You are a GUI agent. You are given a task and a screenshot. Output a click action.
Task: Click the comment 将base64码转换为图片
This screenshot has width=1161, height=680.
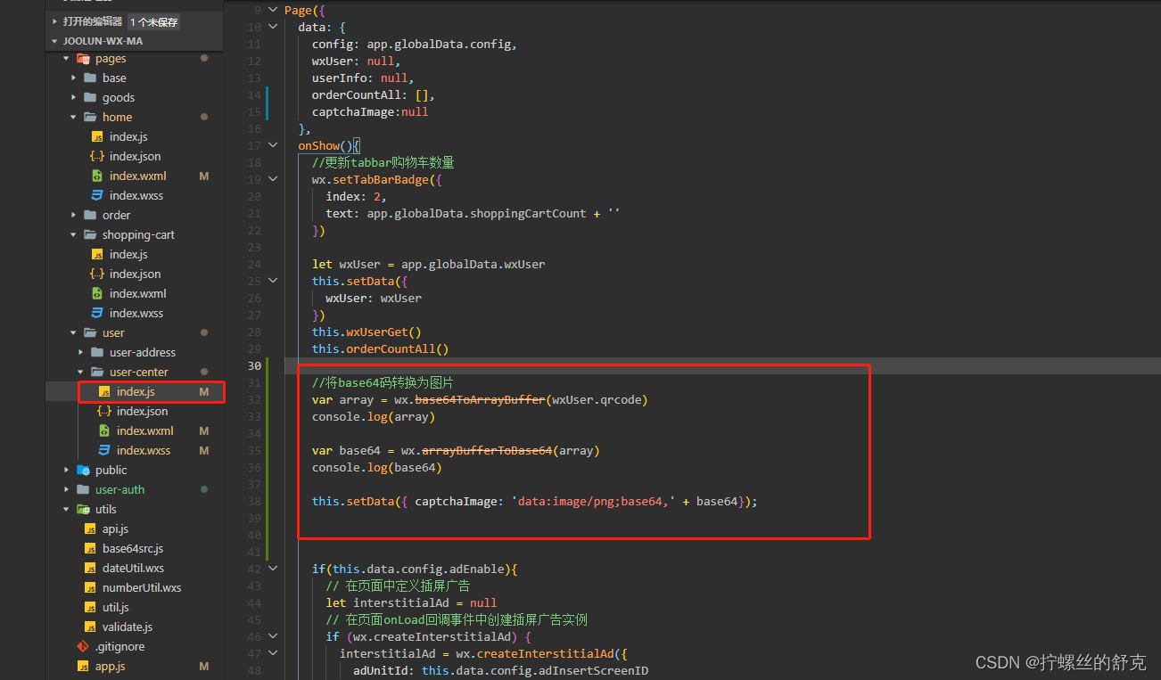pyautogui.click(x=383, y=383)
